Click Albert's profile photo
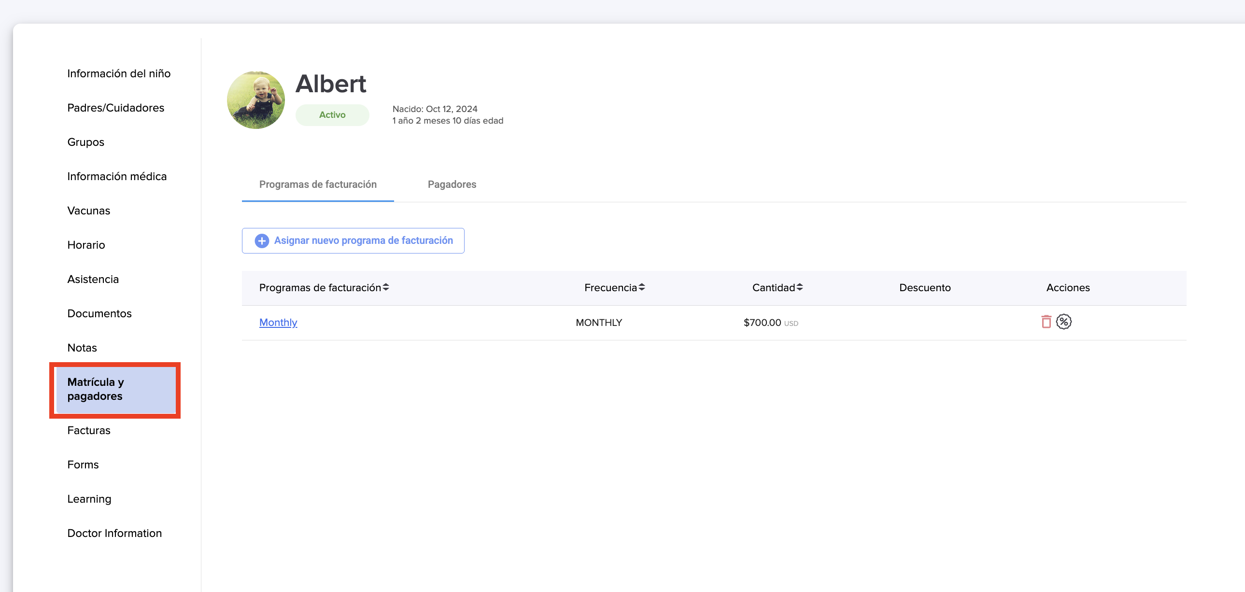Image resolution: width=1245 pixels, height=592 pixels. click(x=255, y=100)
